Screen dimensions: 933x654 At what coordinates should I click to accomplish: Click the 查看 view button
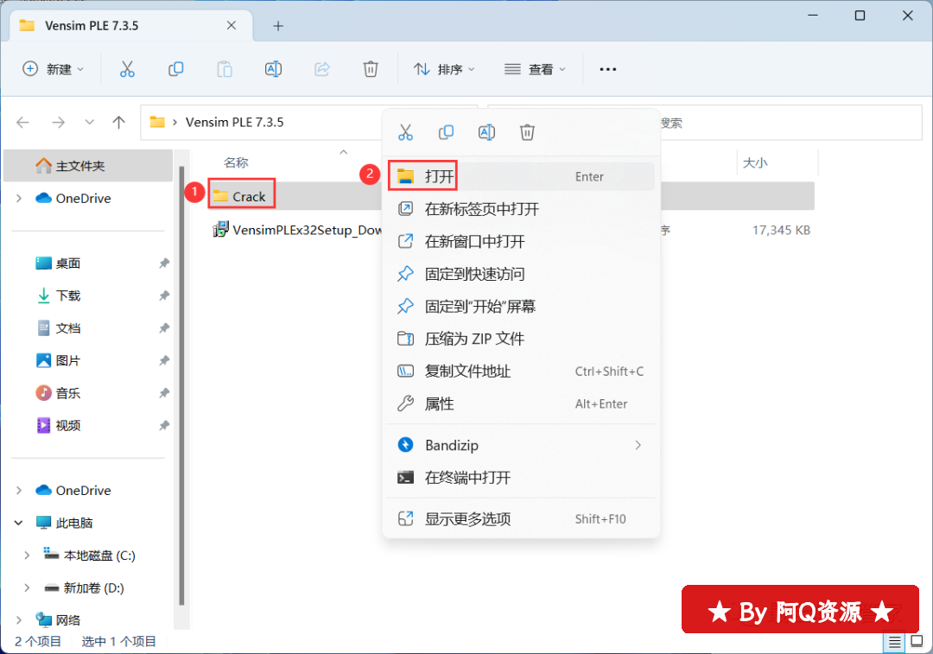(x=536, y=69)
